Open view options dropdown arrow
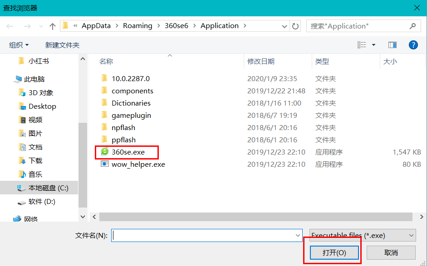427x266 pixels. click(373, 45)
